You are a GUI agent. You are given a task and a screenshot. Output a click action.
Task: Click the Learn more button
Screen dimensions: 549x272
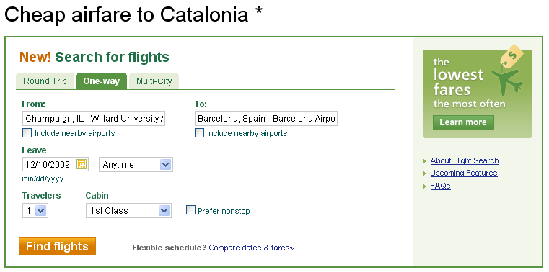tap(463, 122)
